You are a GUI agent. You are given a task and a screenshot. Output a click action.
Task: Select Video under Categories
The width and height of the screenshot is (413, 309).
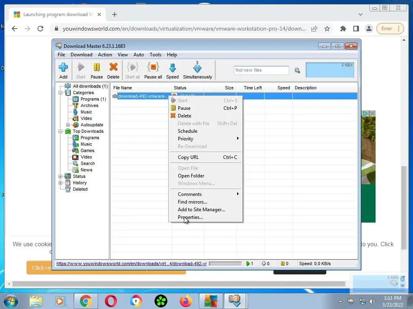tap(86, 118)
